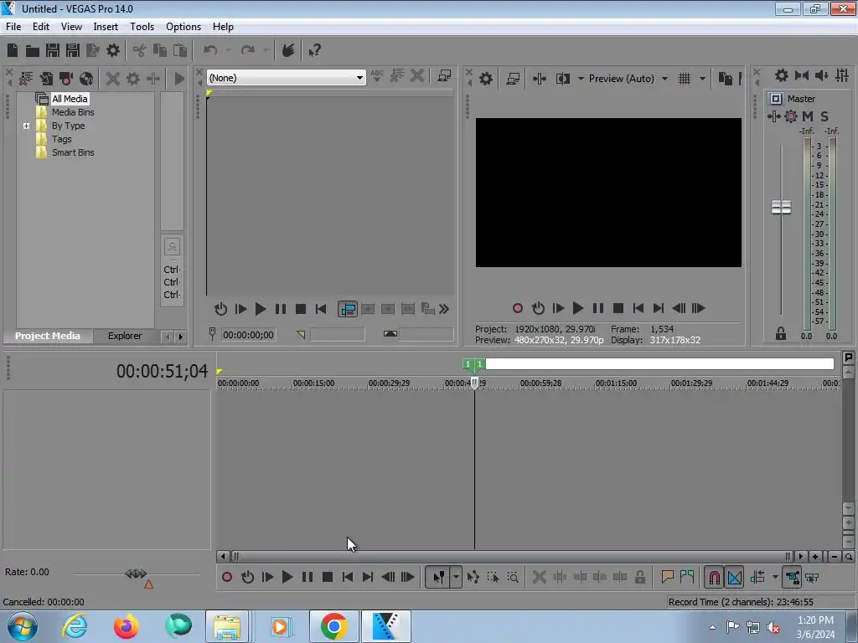The image size is (858, 643).
Task: Copy preview snapshot to clipboard
Action: (x=725, y=79)
